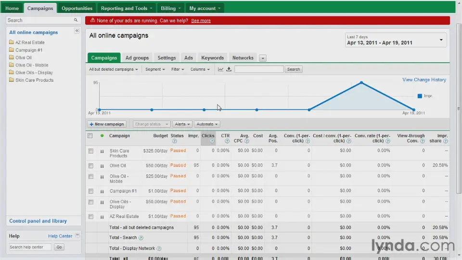Click the pause icon for Skin Care Products
Image resolution: width=462 pixels, height=260 pixels.
pyautogui.click(x=102, y=151)
